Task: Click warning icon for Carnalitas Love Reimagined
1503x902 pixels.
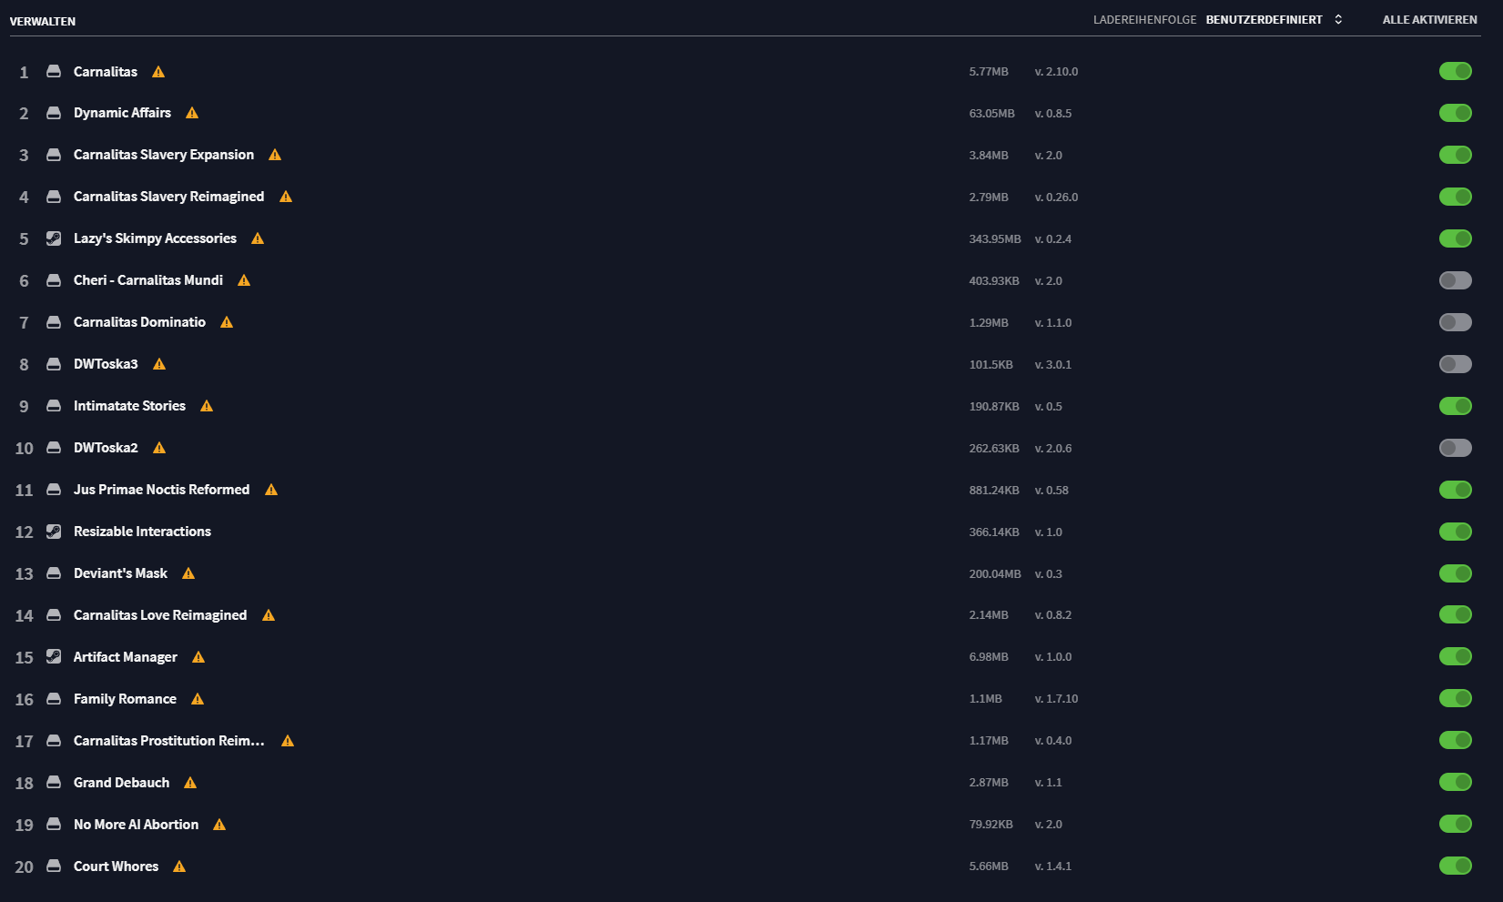Action: click(x=269, y=616)
